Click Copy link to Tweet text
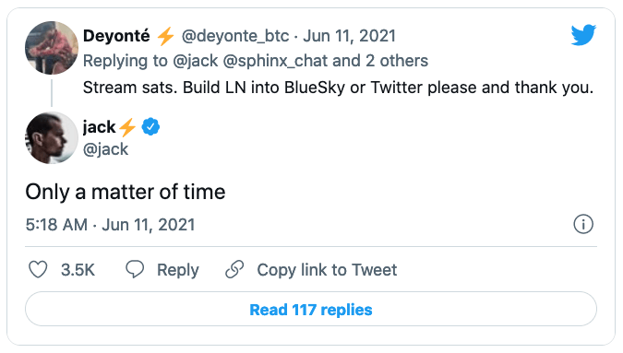The height and width of the screenshot is (353, 623). 327,270
